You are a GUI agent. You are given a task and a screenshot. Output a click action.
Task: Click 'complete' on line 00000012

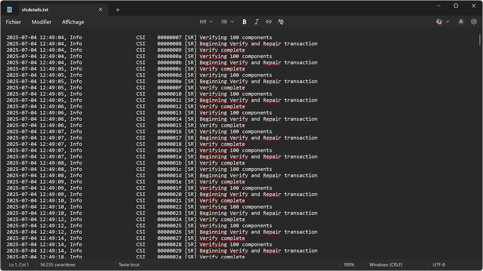(x=233, y=106)
